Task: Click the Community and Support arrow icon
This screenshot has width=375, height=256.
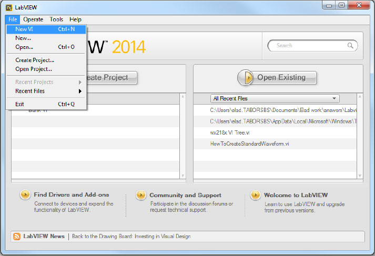Action: pyautogui.click(x=140, y=195)
